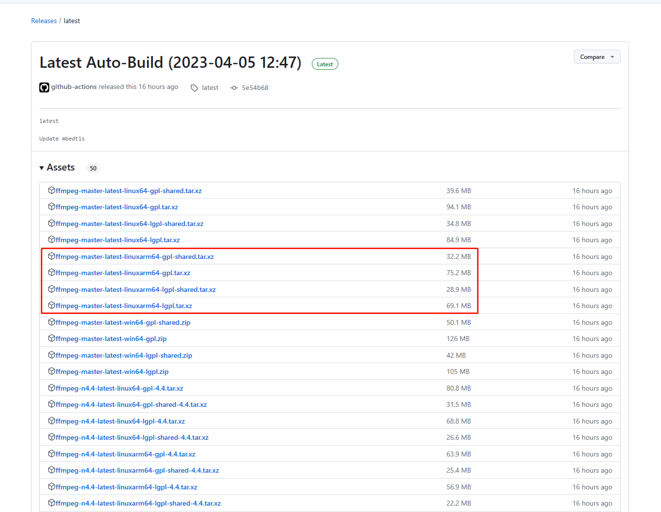Download ffmpeg-master-latest-linuxarm64-gpl-shared.tar.xz
The width and height of the screenshot is (661, 512).
135,256
